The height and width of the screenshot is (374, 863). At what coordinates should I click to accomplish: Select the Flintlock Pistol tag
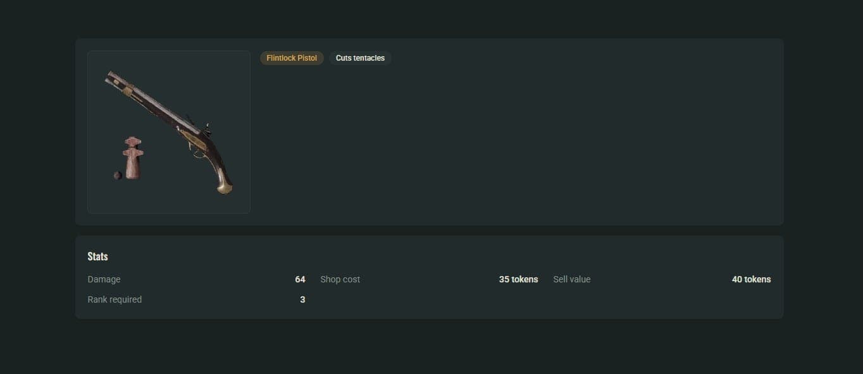click(292, 58)
